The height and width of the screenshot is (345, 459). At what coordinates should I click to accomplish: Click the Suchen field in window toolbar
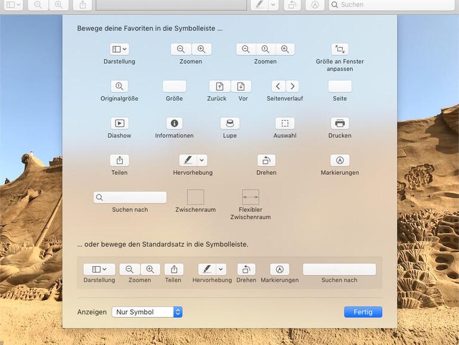click(392, 5)
